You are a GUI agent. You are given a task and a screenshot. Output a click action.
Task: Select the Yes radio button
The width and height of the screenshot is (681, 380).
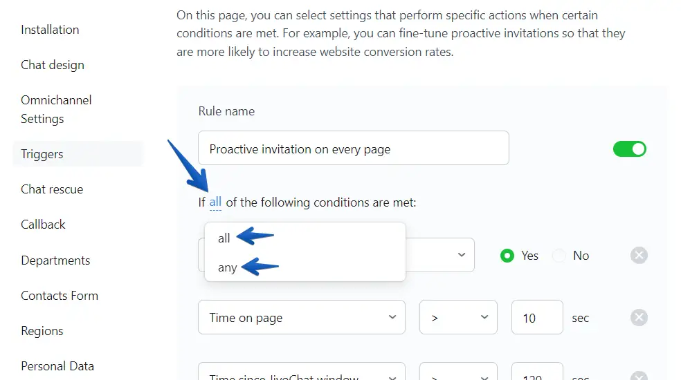click(508, 256)
